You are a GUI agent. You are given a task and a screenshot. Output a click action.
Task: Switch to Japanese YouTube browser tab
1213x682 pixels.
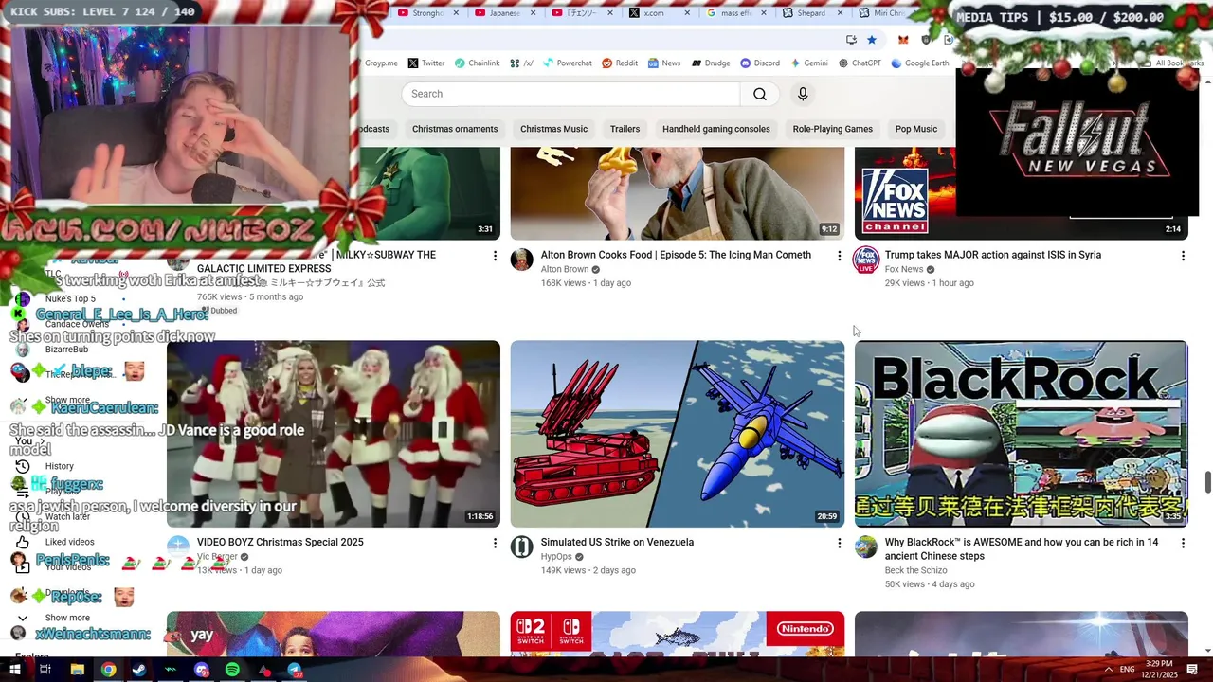505,13
